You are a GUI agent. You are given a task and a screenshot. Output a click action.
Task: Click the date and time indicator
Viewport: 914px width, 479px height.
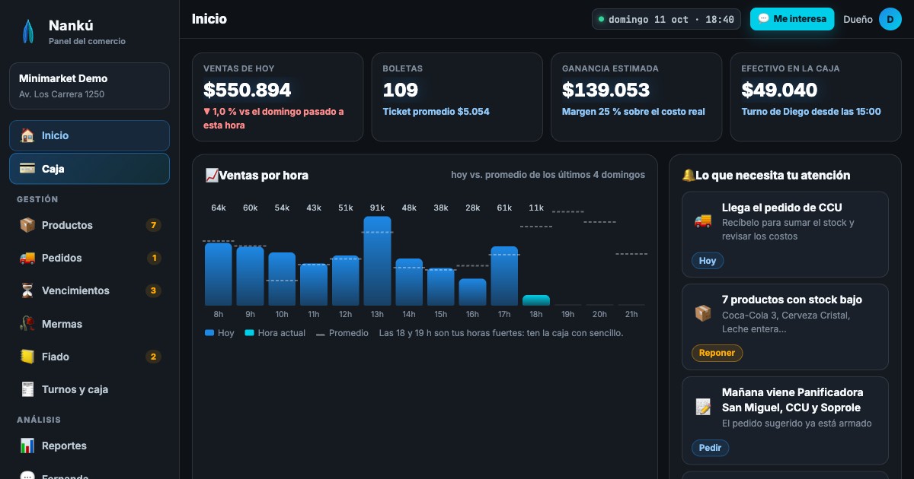(666, 19)
